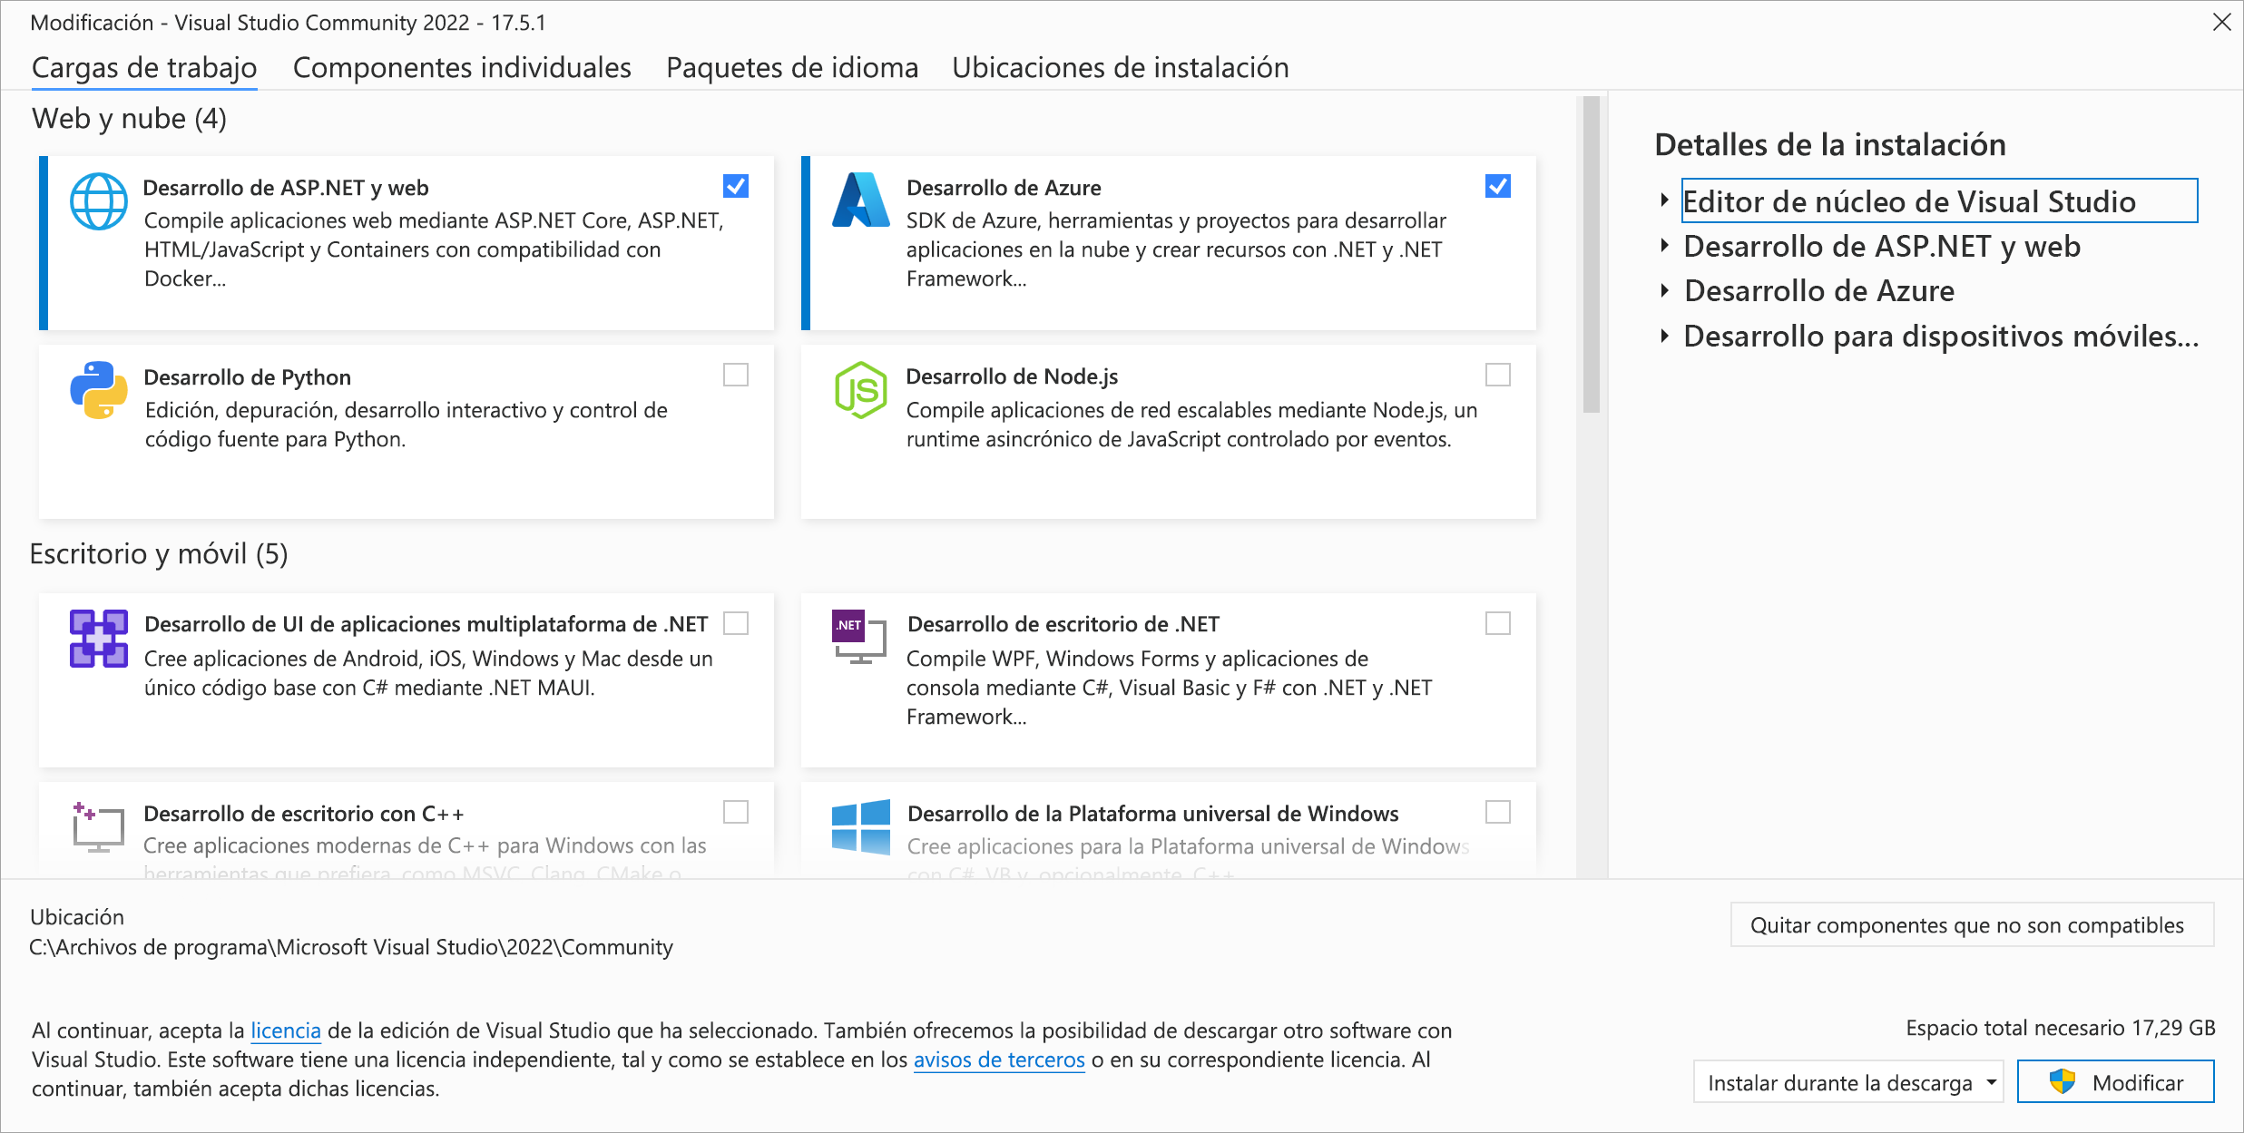Viewport: 2244px width, 1133px height.
Task: Uncheck Desarrollo de ASP.NET y web checkbox
Action: click(736, 186)
